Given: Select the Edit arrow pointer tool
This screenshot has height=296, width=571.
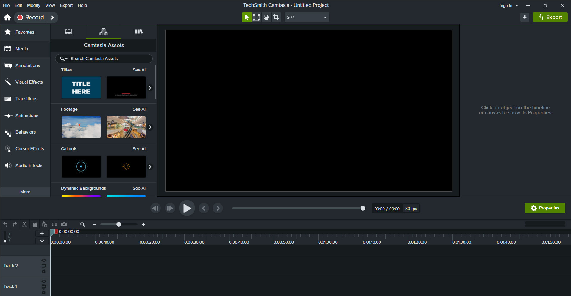Looking at the screenshot, I should click(x=247, y=18).
